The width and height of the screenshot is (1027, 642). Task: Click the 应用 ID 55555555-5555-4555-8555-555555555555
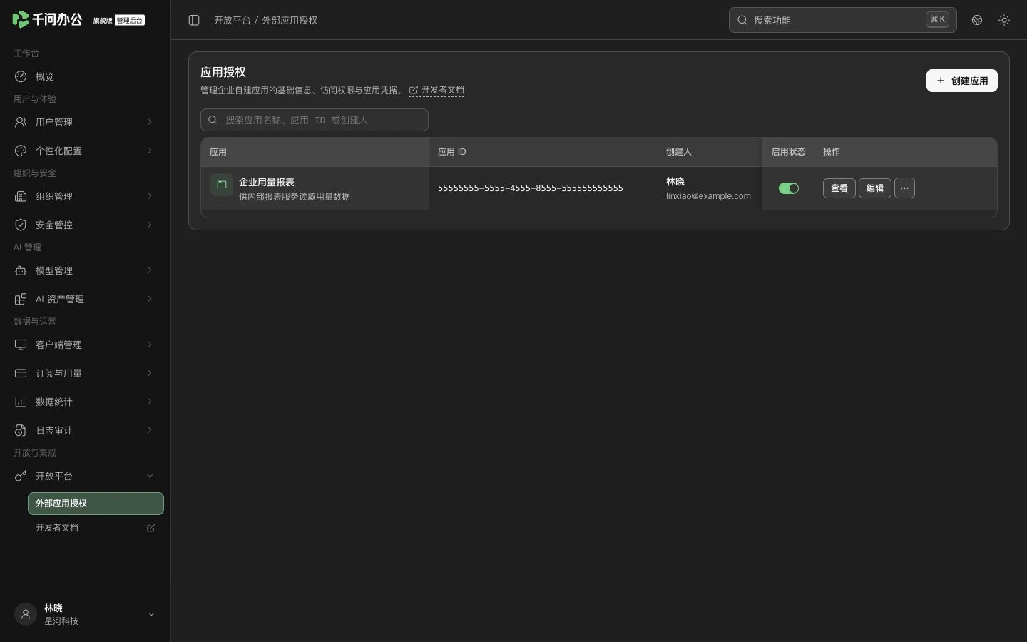coord(531,188)
